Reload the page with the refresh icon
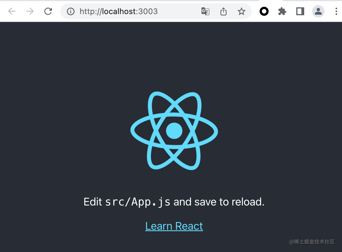 pyautogui.click(x=48, y=11)
